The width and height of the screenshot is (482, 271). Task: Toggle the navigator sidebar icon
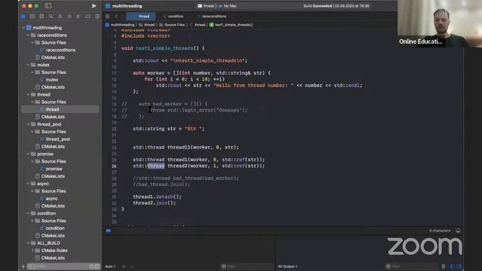[48, 6]
